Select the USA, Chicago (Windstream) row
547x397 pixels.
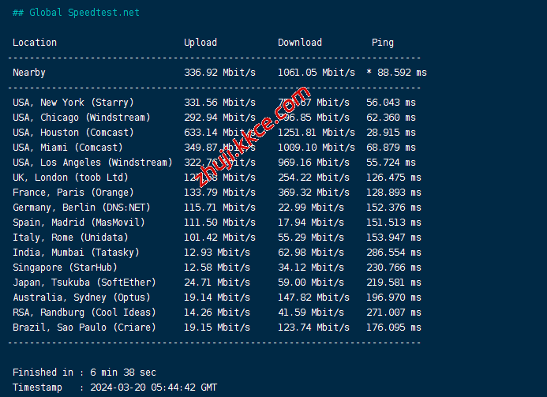click(x=81, y=118)
